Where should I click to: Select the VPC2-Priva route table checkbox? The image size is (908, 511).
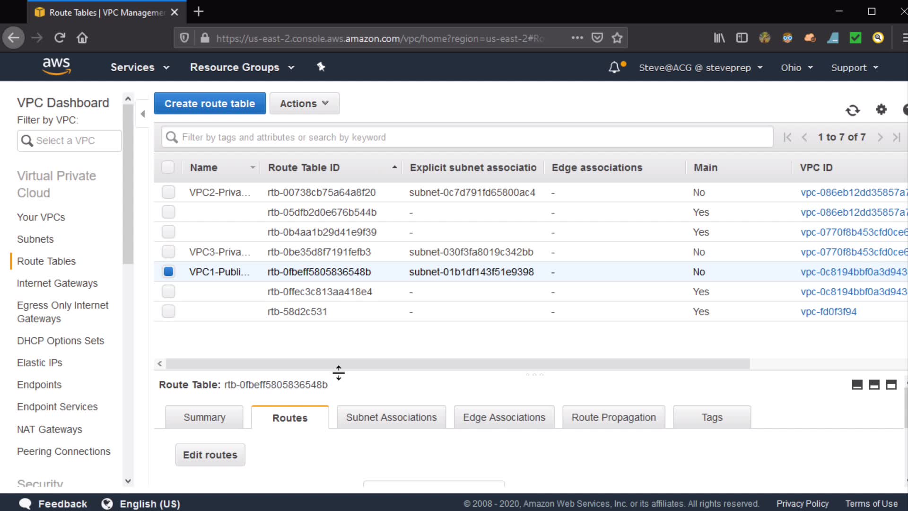[x=168, y=192]
